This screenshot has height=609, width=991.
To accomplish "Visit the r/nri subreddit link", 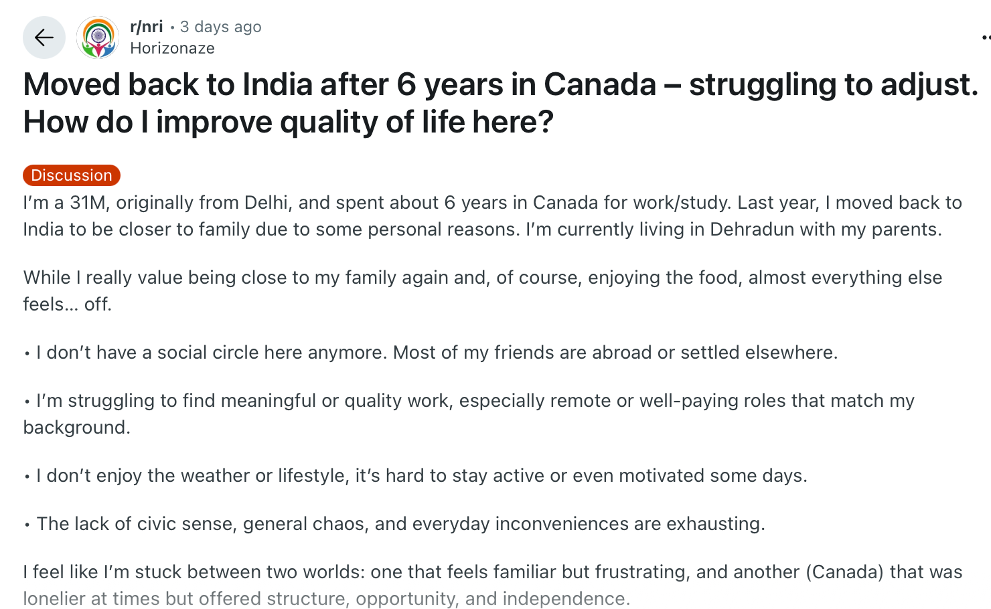I will click(147, 27).
